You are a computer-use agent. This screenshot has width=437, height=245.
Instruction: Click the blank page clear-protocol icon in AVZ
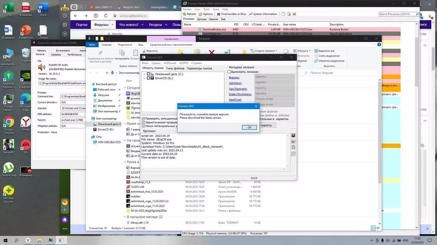(293, 147)
